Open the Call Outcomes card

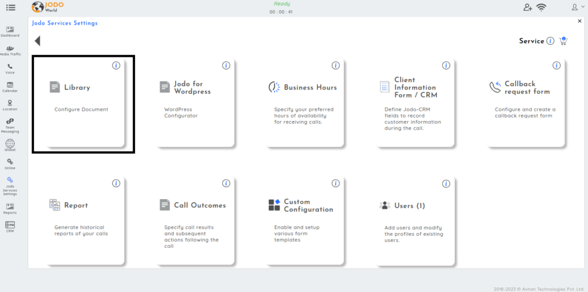tap(195, 221)
